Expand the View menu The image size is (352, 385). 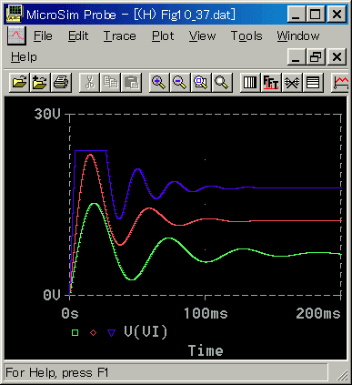click(202, 36)
